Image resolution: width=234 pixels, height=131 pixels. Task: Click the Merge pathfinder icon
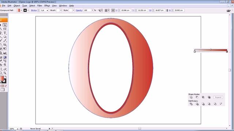pos(203,104)
